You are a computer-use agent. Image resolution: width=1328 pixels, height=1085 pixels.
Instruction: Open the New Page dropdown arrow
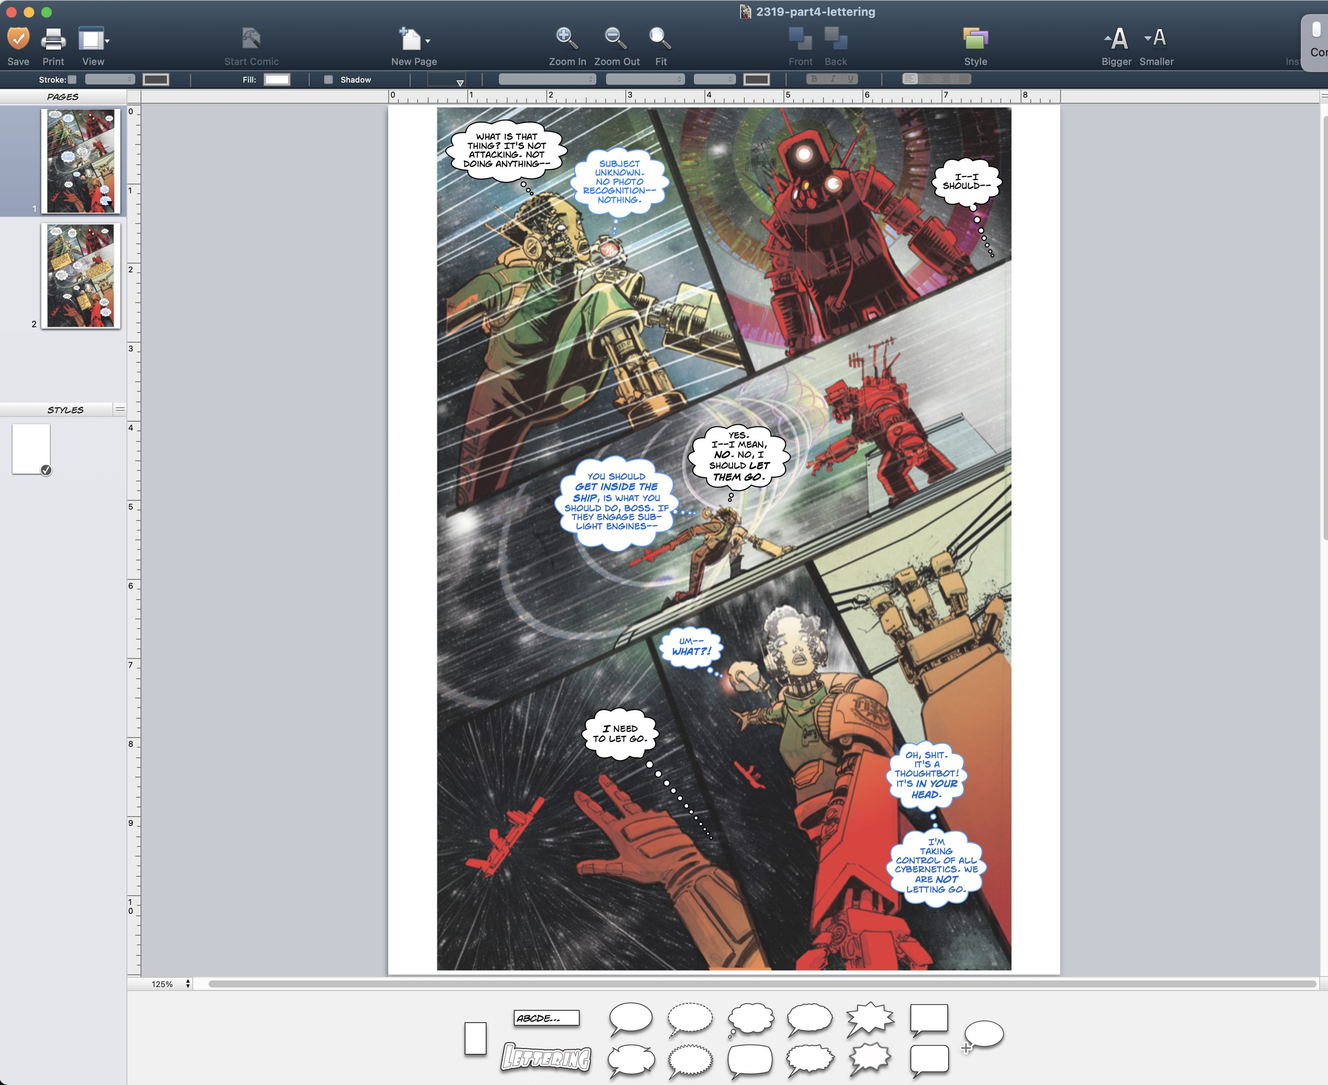pos(428,41)
